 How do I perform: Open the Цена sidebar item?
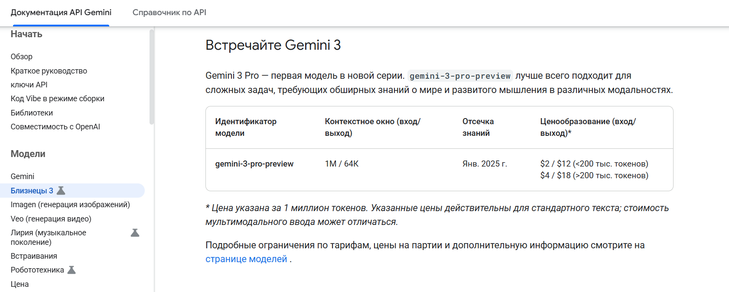click(20, 284)
